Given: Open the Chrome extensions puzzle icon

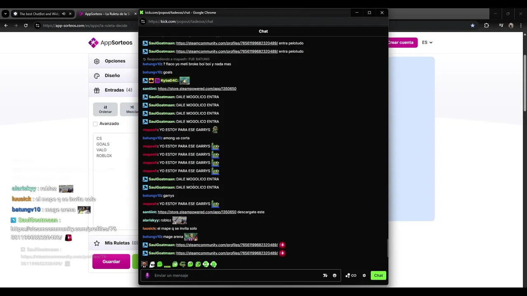Looking at the screenshot, I should click(x=487, y=25).
